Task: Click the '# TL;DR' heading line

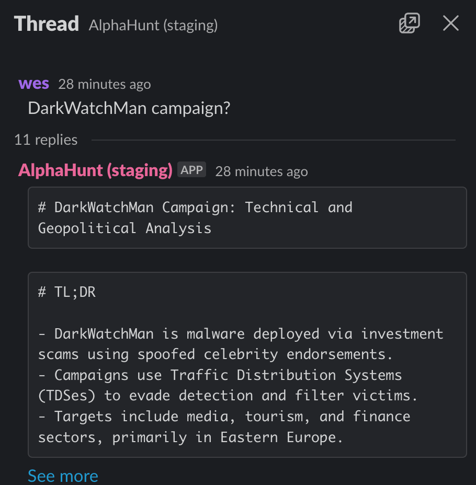Action: click(67, 292)
